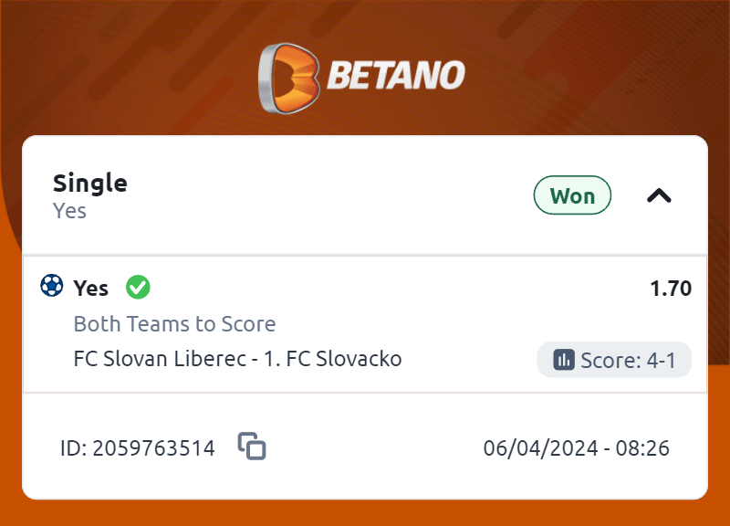Click the grey Yes subtitle under Single
Viewport: 730px width, 526px height.
[69, 211]
